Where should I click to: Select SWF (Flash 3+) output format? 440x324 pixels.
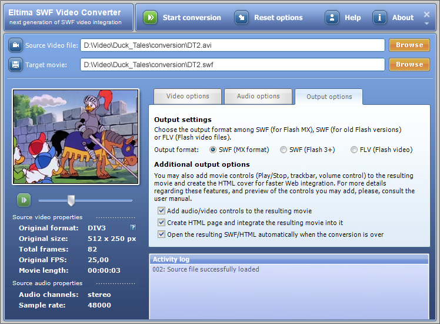pos(284,150)
